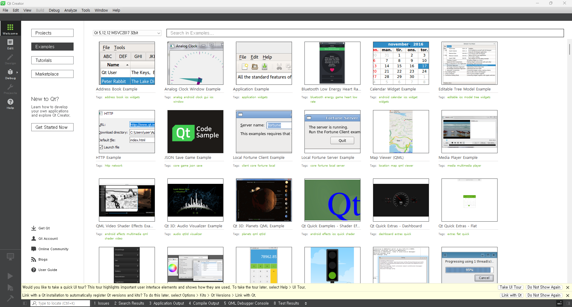Click the Blogs RSS feed icon
This screenshot has width=572, height=307.
34,259
